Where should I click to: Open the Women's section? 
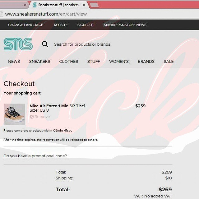point(119,62)
